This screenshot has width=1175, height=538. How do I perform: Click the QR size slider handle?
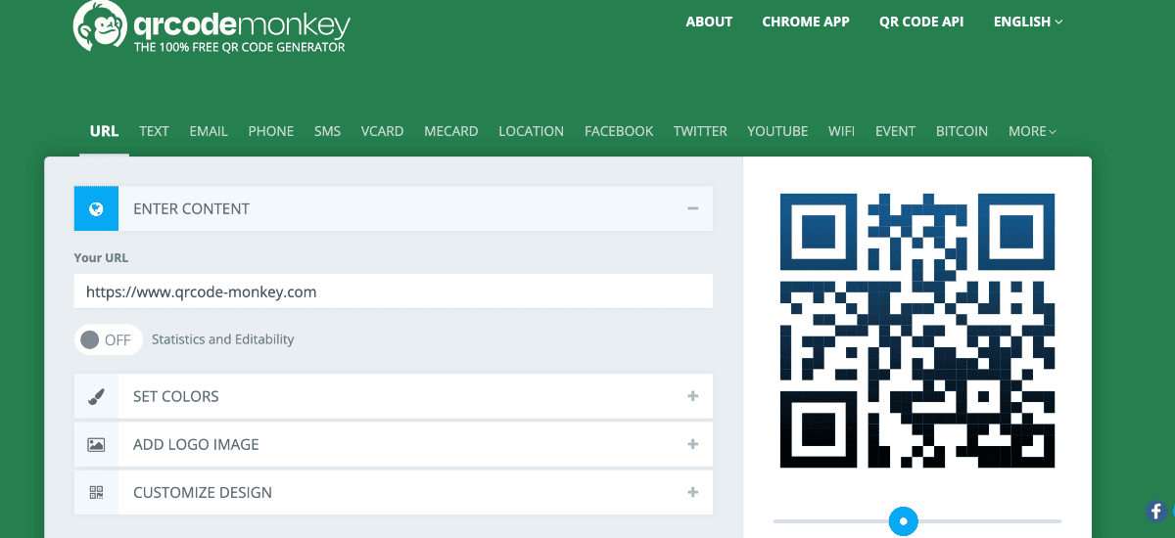(x=903, y=521)
